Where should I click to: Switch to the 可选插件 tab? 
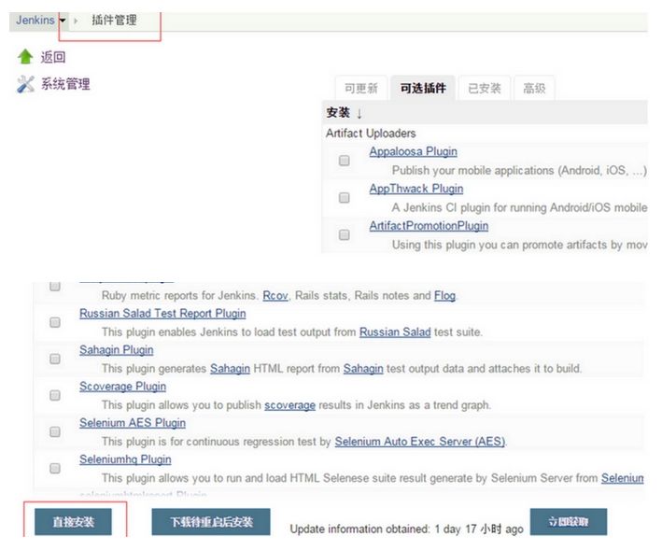point(423,88)
